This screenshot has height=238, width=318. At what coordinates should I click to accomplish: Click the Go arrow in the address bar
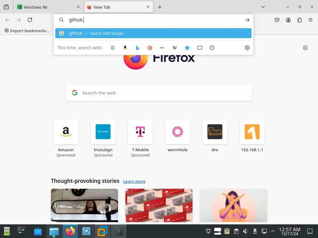[x=247, y=20]
